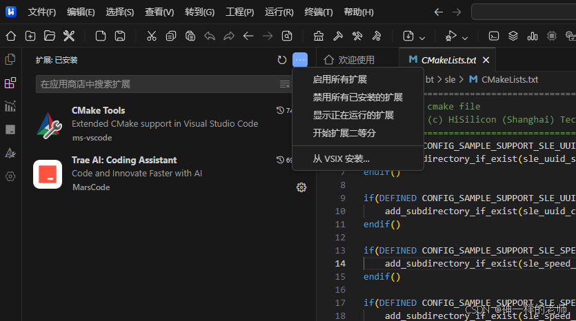Screen dimensions: 576x321
Task: Click the stop build hammer icon
Action: (377, 36)
